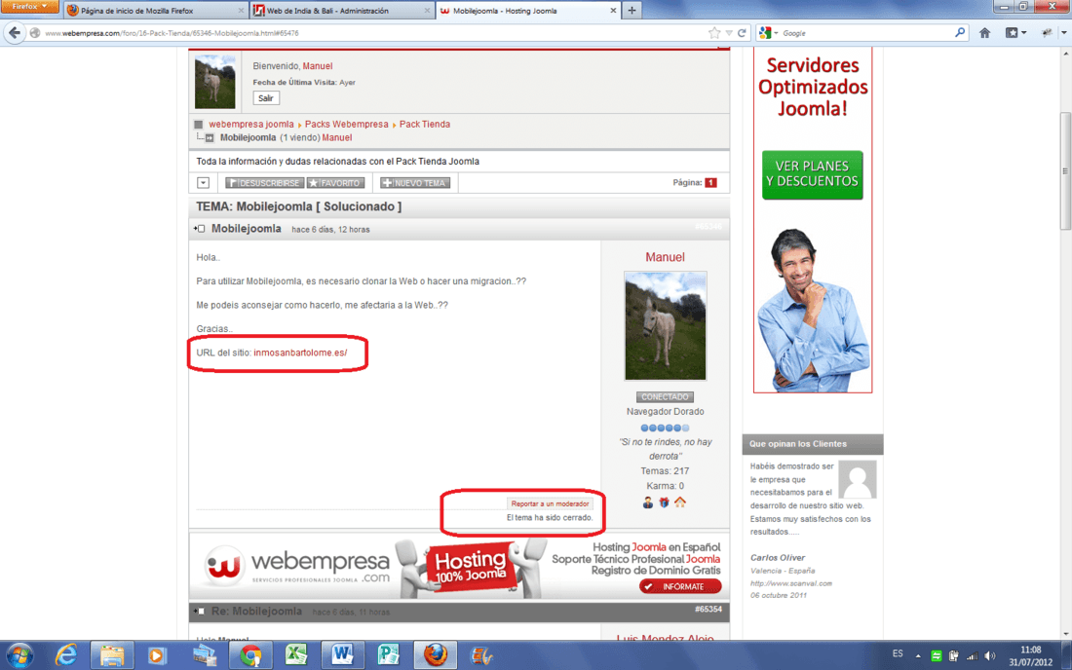Image resolution: width=1072 pixels, height=670 pixels.
Task: Open the Firefox menu button
Action: (x=29, y=7)
